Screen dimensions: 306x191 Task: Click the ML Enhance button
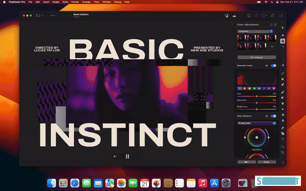point(257,58)
